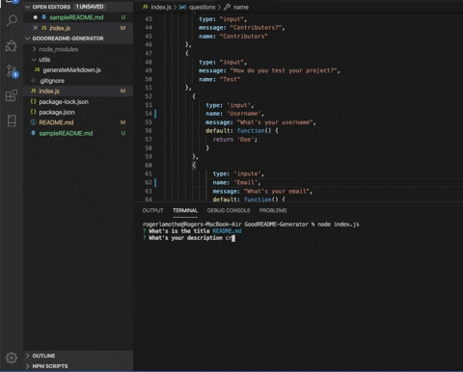Open package-lock.json file
This screenshot has width=463, height=372.
[x=64, y=101]
